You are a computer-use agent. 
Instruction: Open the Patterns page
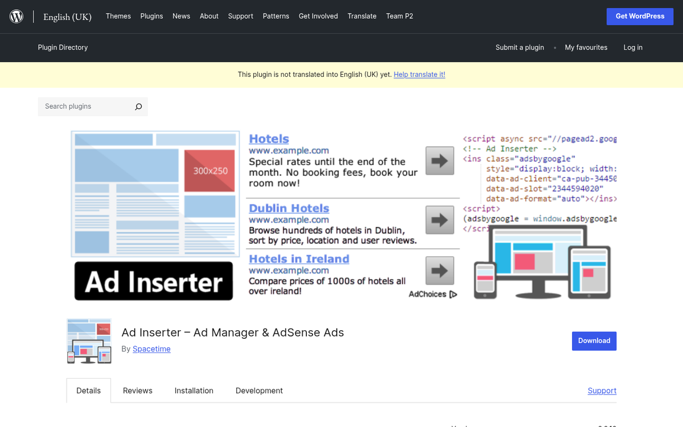pyautogui.click(x=276, y=16)
